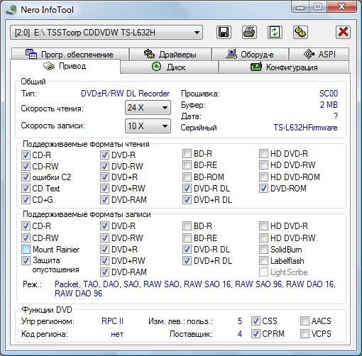Click the RPC II region control value
362x356 pixels.
(112, 321)
